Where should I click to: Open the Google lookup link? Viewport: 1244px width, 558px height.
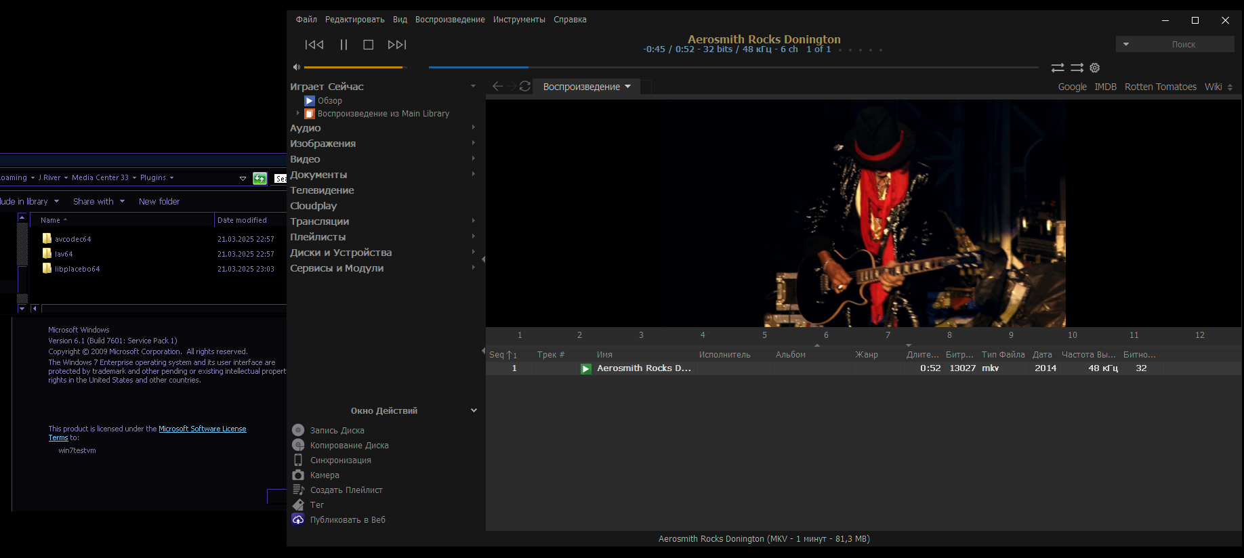pos(1073,87)
